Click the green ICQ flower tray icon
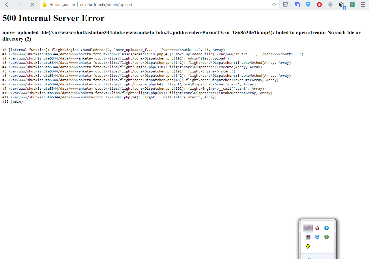The height and width of the screenshot is (259, 369). pyautogui.click(x=326, y=237)
